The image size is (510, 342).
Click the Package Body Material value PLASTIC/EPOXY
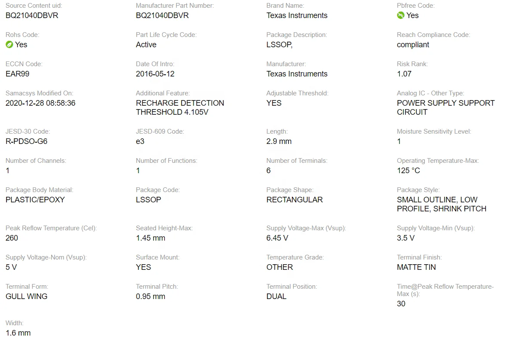(x=35, y=200)
